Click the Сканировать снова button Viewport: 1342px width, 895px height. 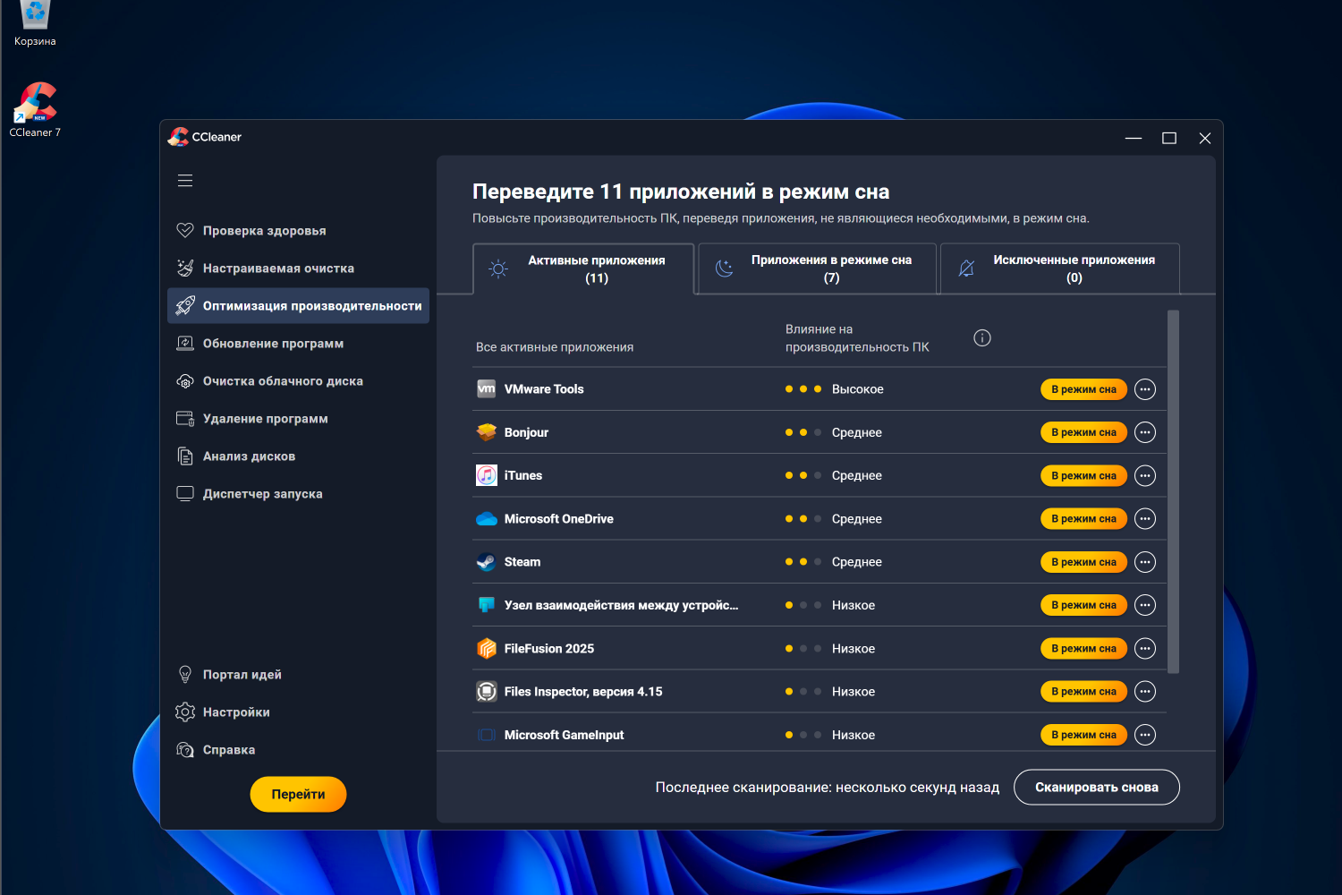click(x=1097, y=787)
